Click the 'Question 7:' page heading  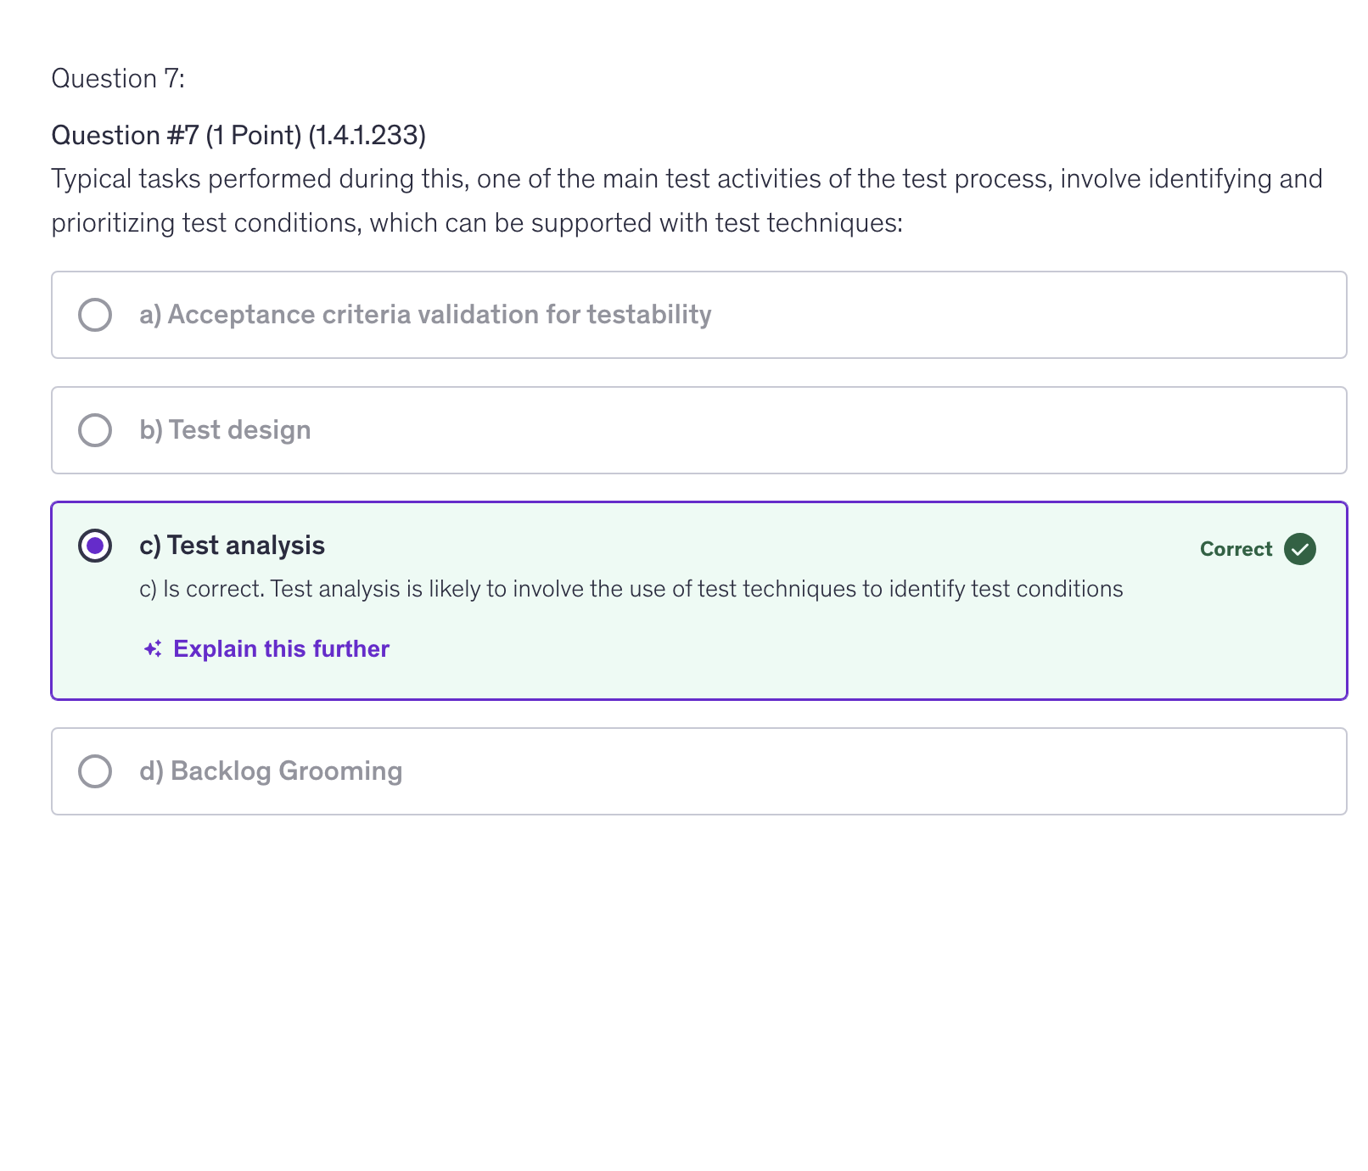tap(118, 78)
